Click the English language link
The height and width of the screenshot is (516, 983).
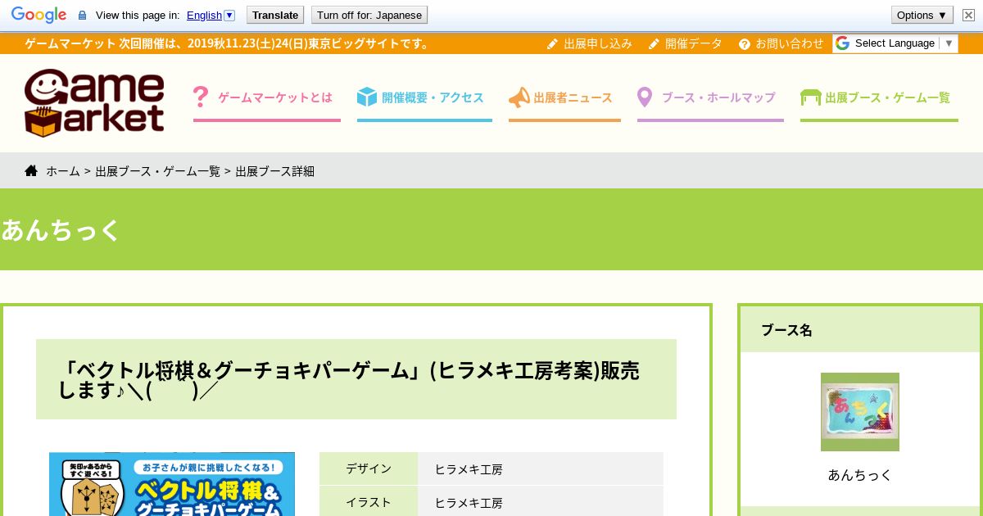pyautogui.click(x=204, y=15)
